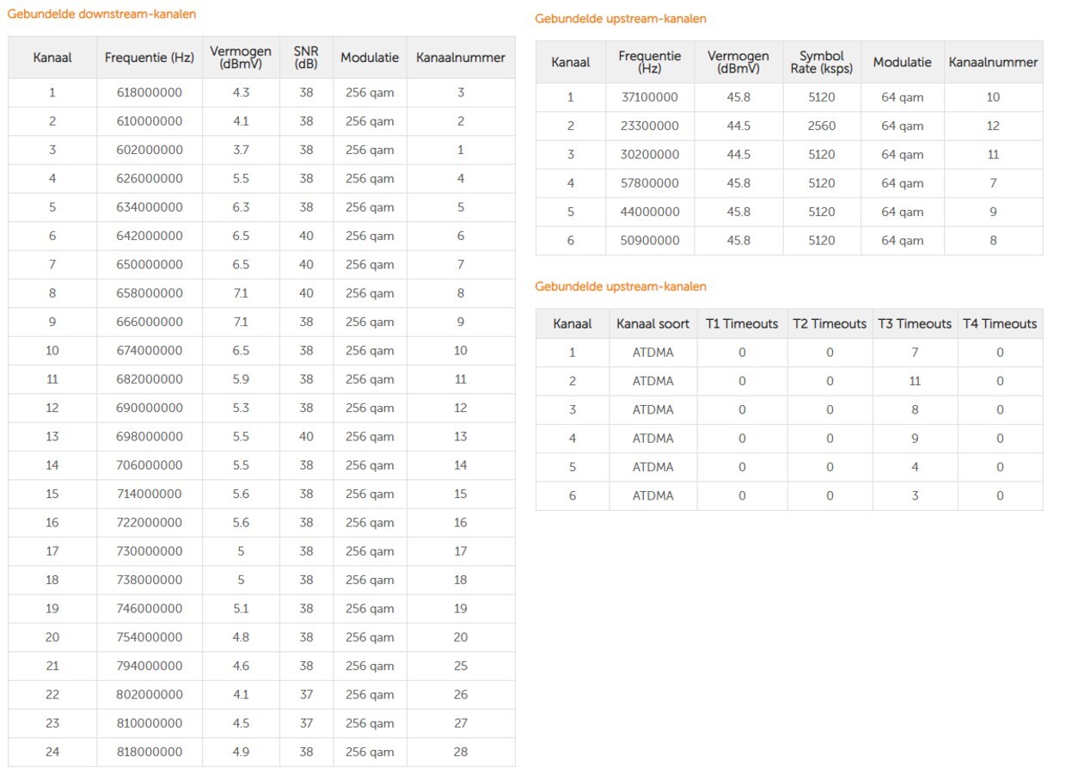Click the downstream frequency cell 618000000

pyautogui.click(x=150, y=93)
